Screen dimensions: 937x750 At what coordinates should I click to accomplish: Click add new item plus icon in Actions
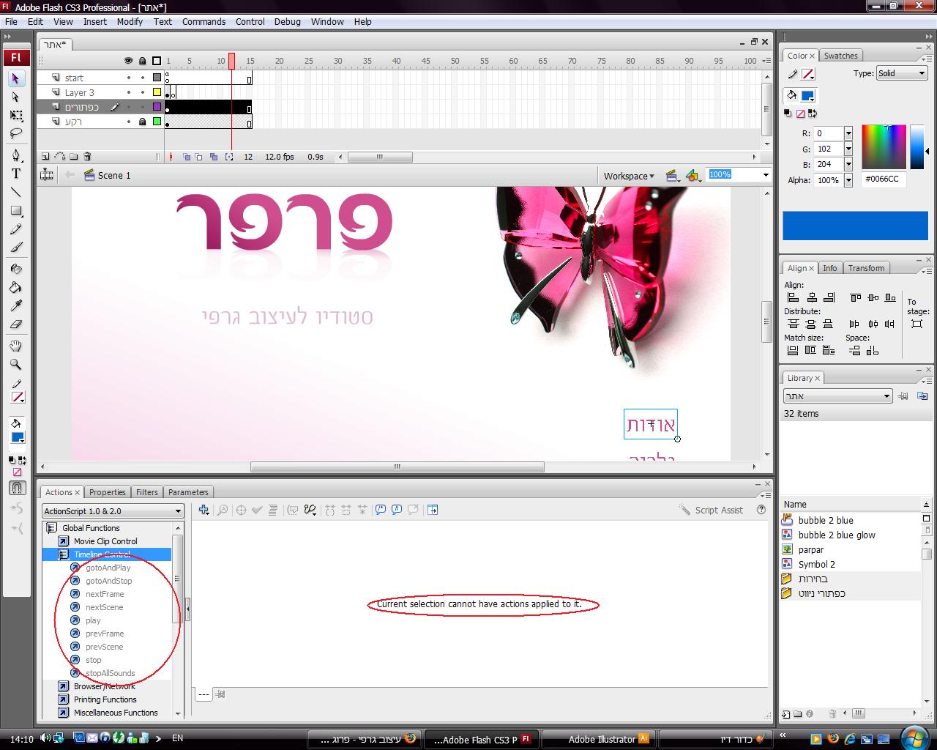(x=204, y=510)
